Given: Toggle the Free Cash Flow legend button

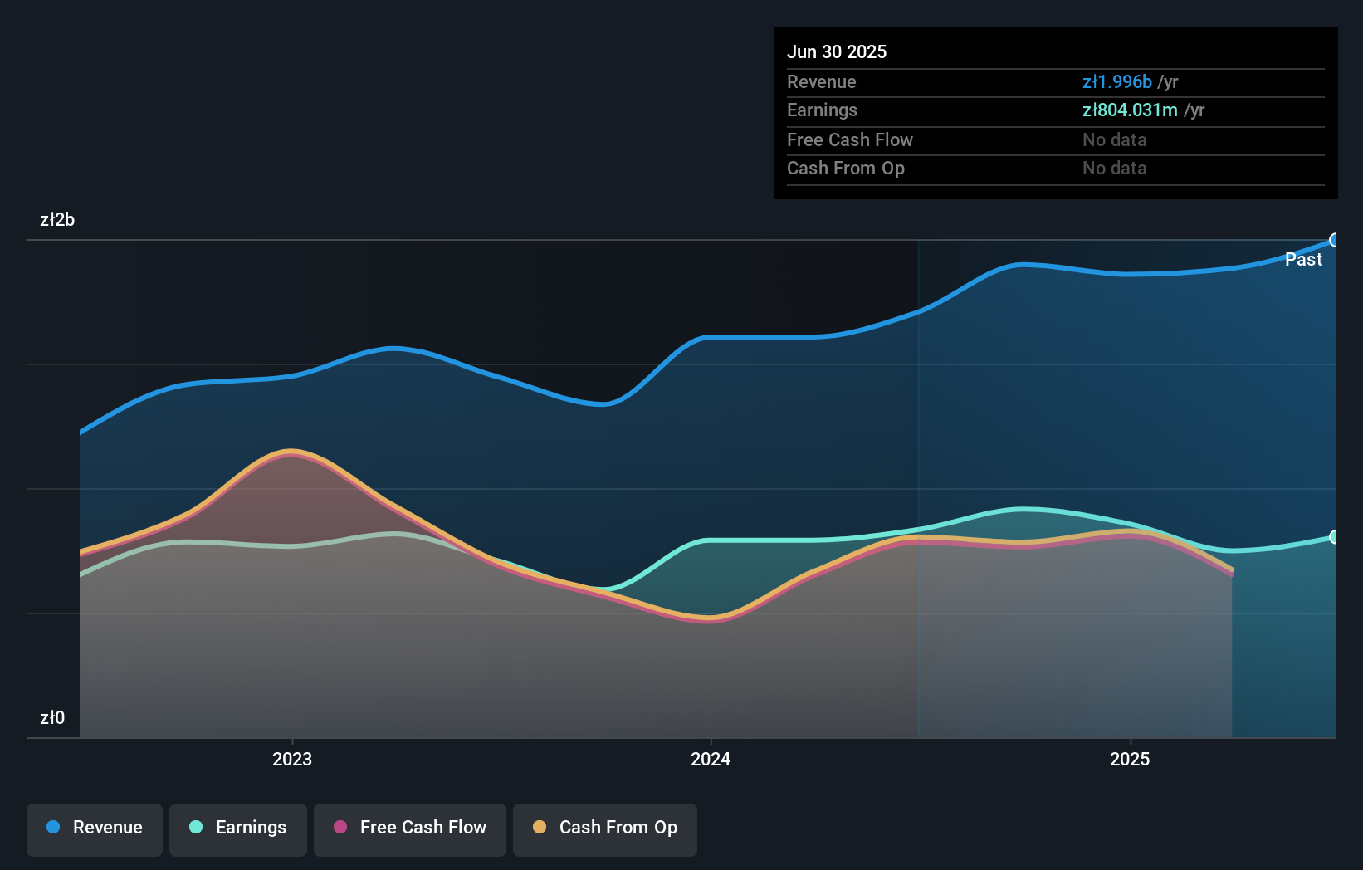Looking at the screenshot, I should coord(410,829).
